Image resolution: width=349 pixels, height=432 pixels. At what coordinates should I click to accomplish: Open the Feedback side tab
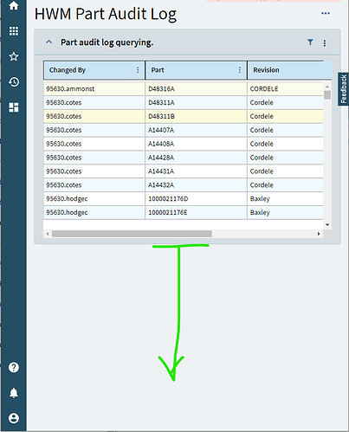[344, 89]
